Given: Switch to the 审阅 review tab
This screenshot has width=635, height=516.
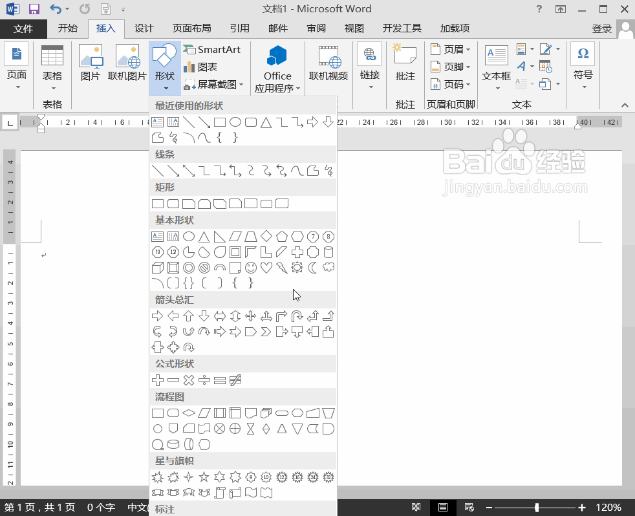Looking at the screenshot, I should coord(316,28).
